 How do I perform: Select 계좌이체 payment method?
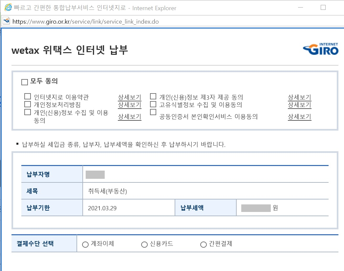(x=85, y=244)
